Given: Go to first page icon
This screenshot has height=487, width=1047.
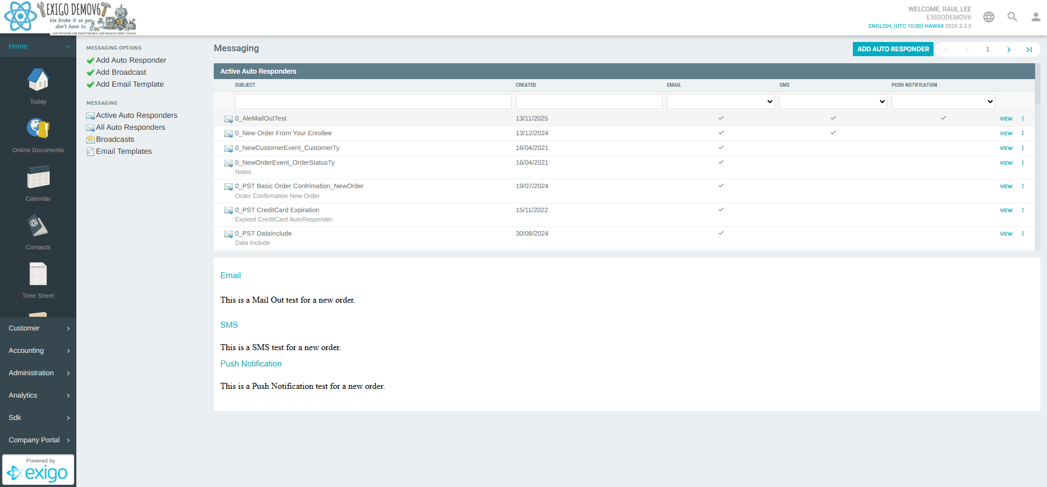Looking at the screenshot, I should tap(947, 50).
